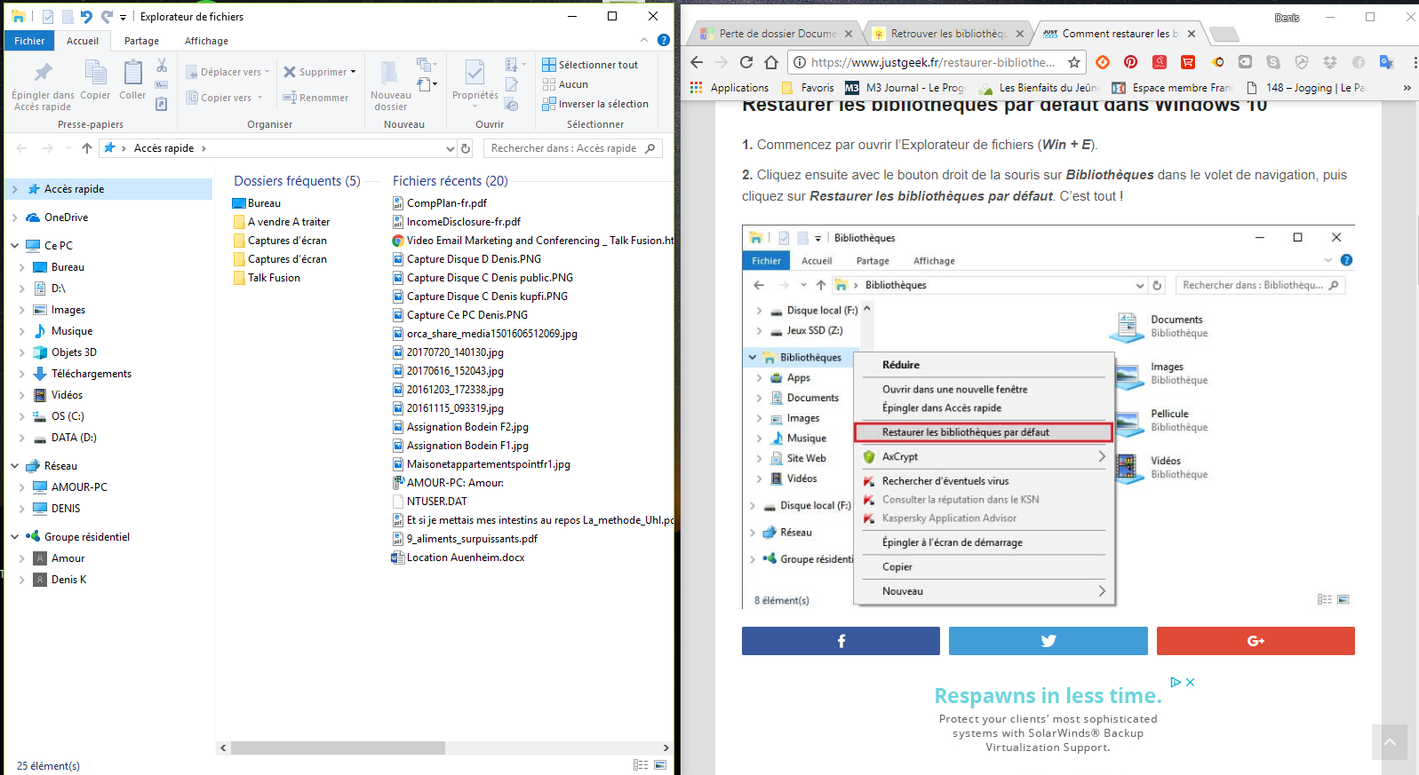Open the address bar history dropdown in Explorer
The image size is (1419, 775).
[x=450, y=148]
